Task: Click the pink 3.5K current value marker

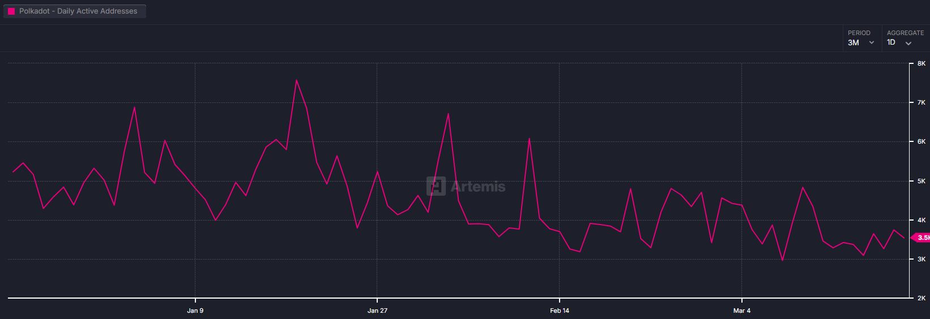Action: (x=921, y=238)
